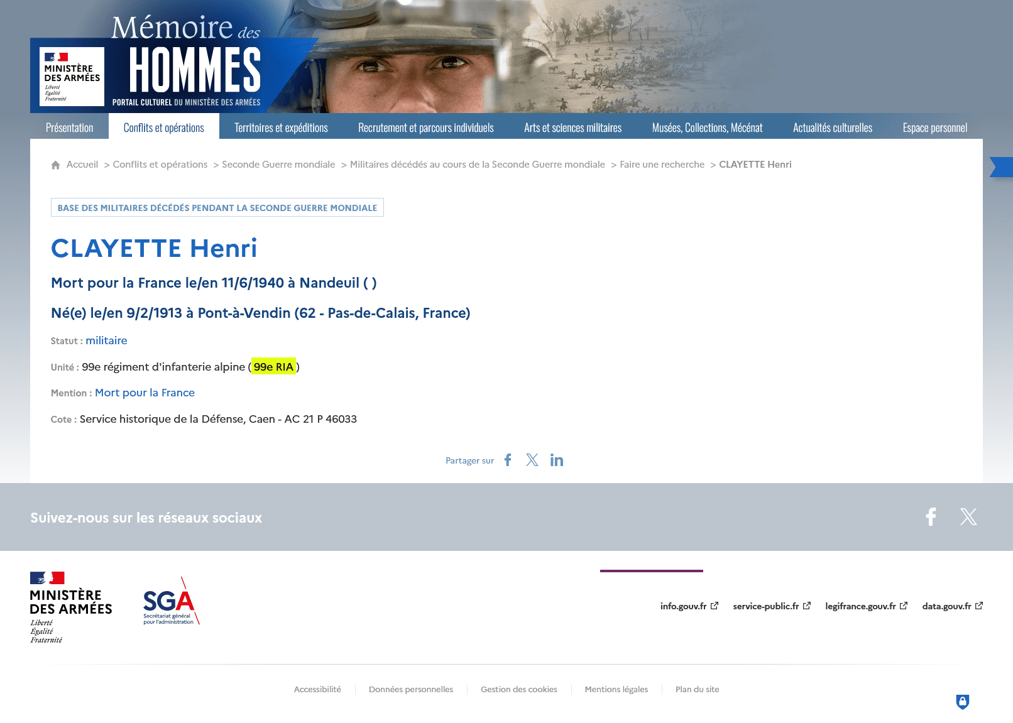The width and height of the screenshot is (1013, 723).
Task: Click the highlighted 99e RIA text
Action: coord(273,367)
